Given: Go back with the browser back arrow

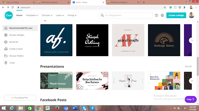Looking at the screenshot, I should pyautogui.click(x=3, y=8).
